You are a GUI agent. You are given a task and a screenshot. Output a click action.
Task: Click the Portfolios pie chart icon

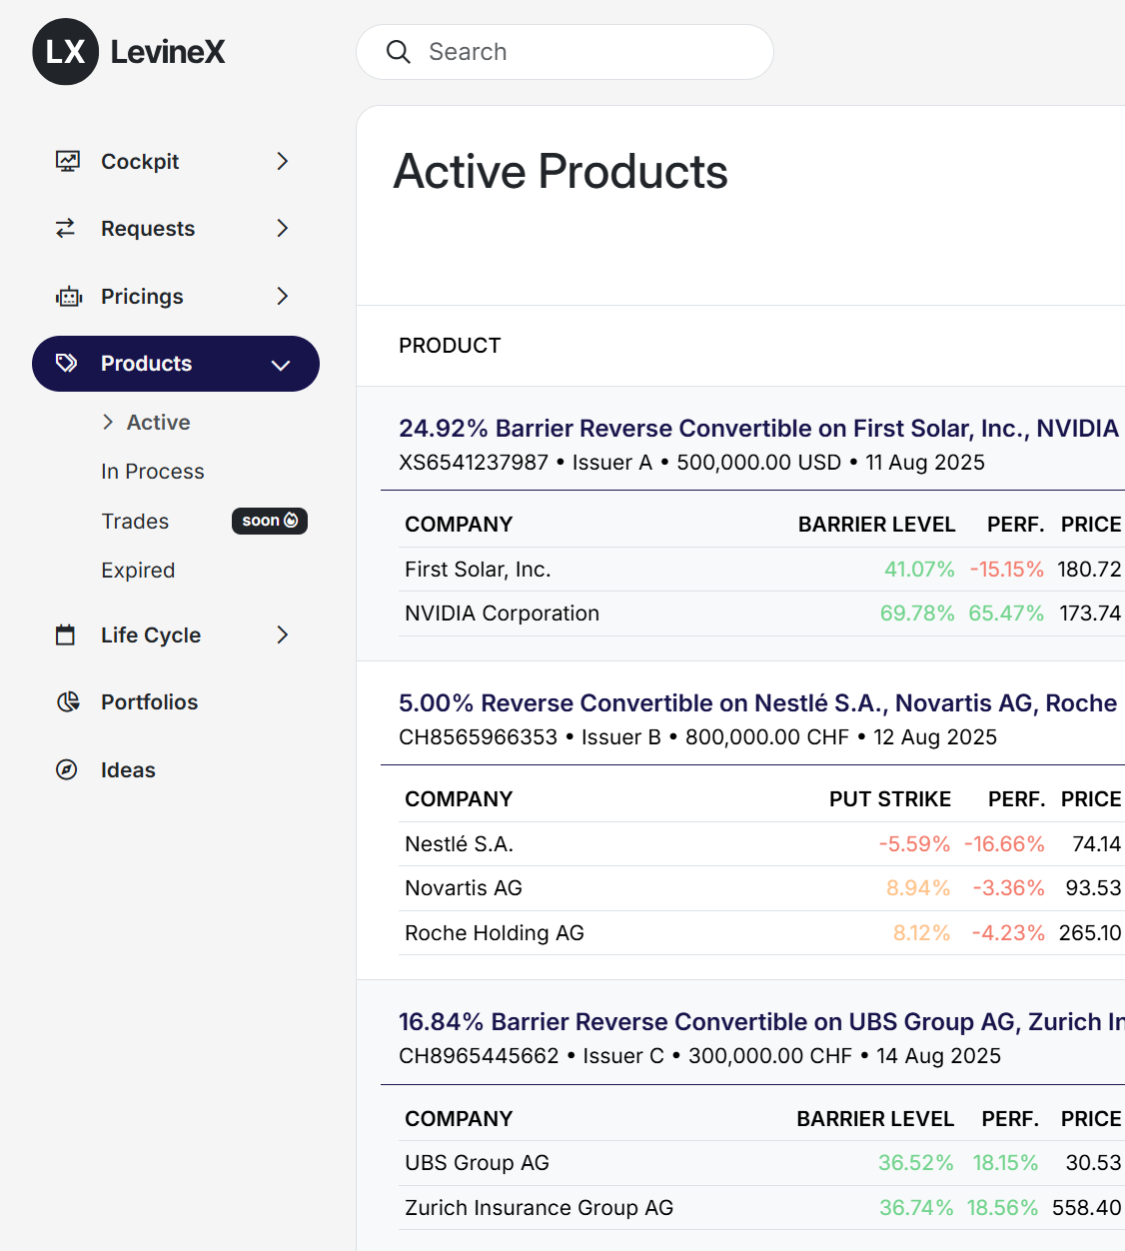(x=66, y=701)
